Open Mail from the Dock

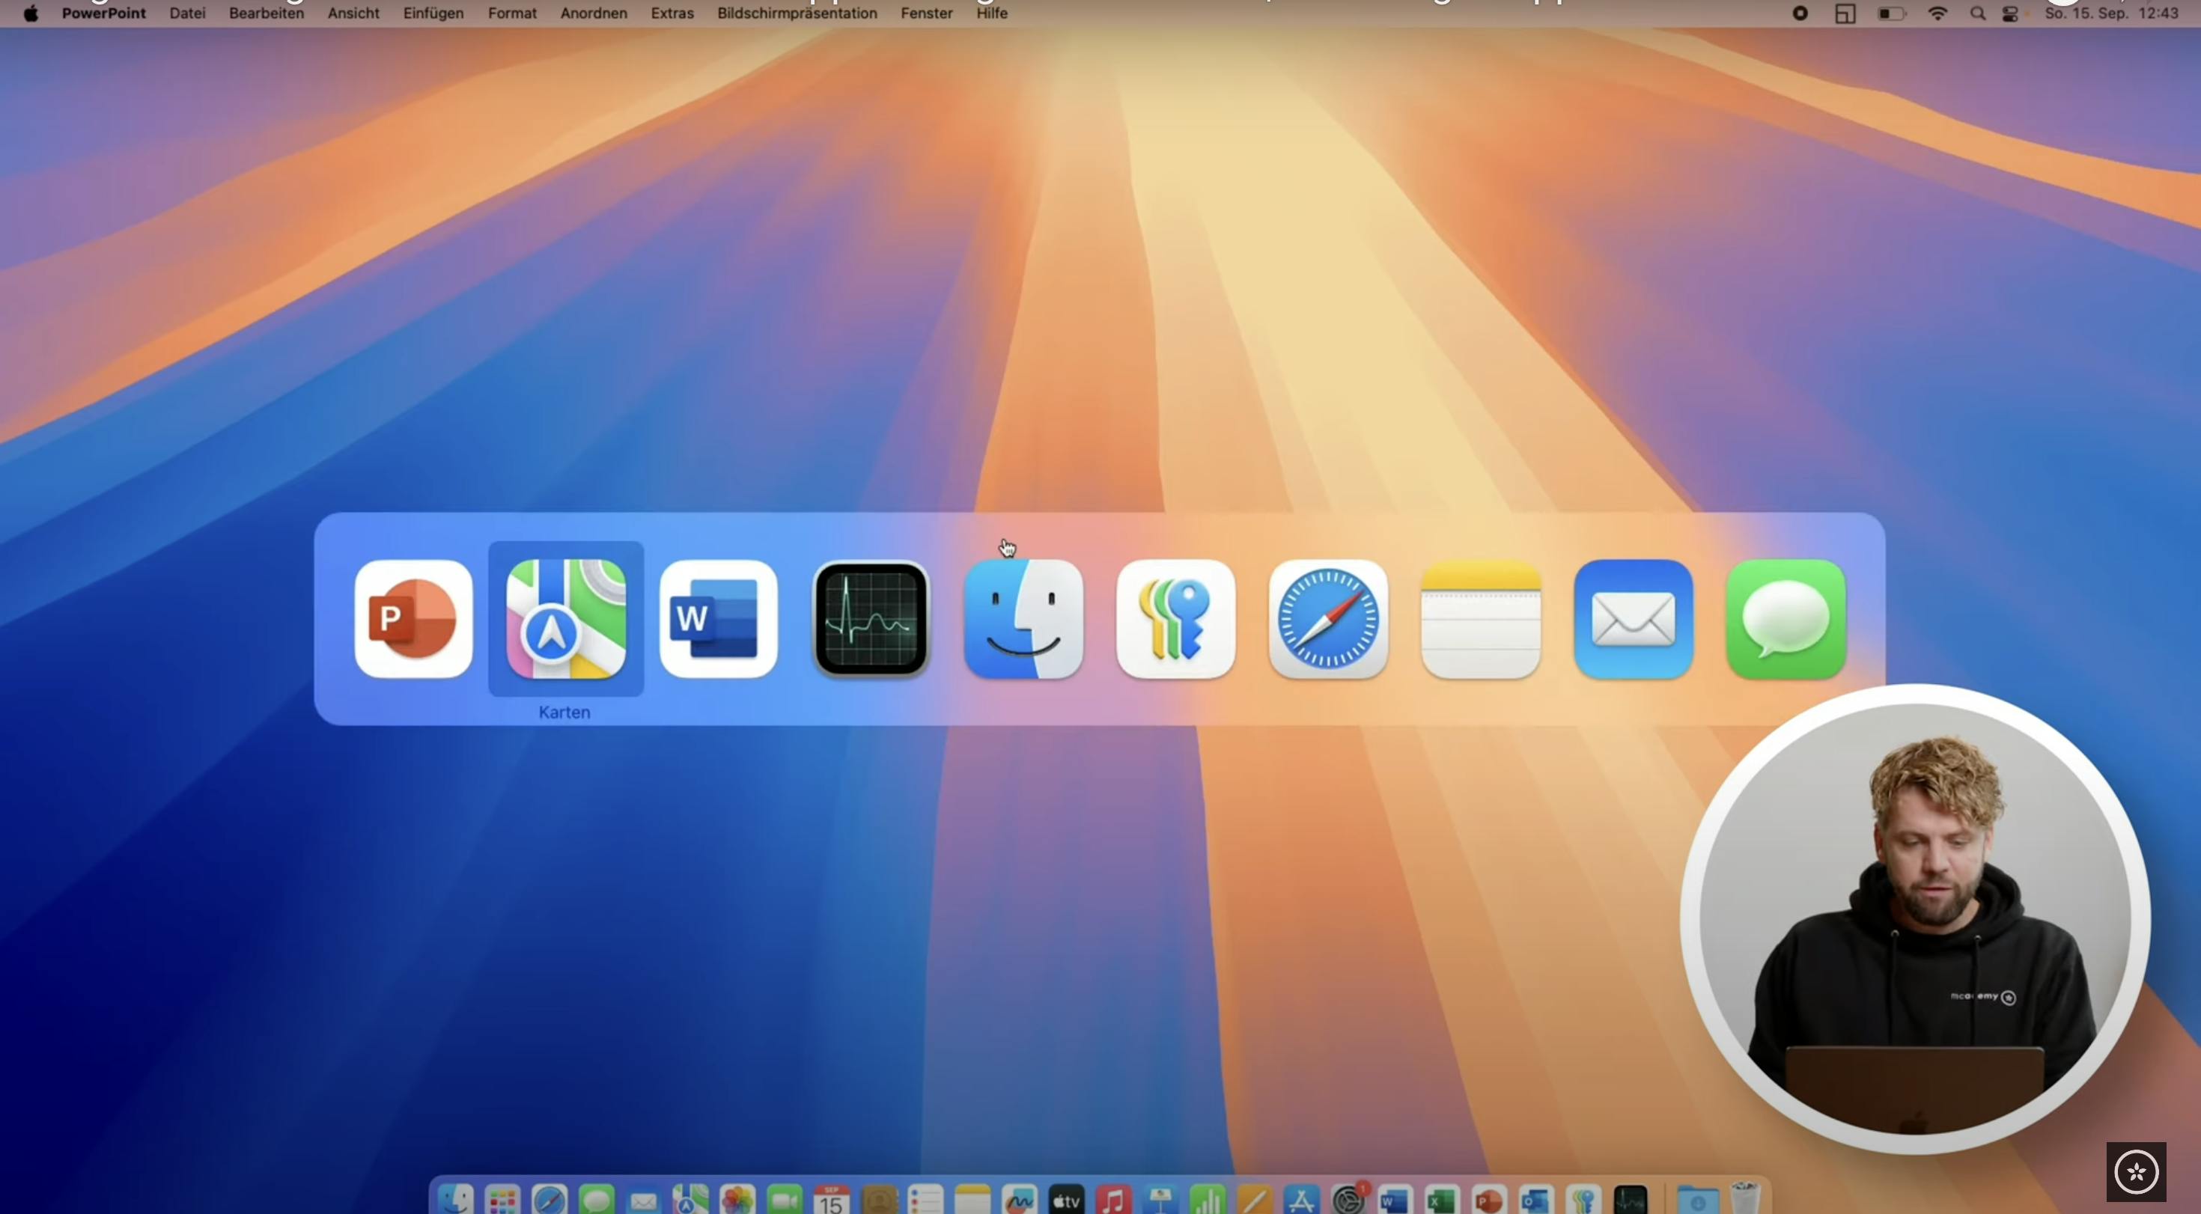[643, 1198]
